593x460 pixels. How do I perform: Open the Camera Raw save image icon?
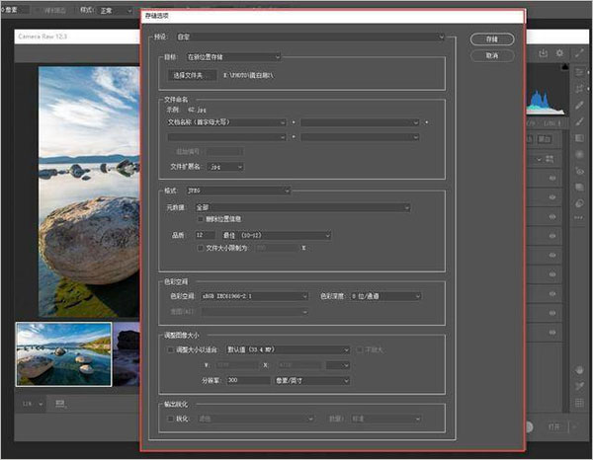pyautogui.click(x=543, y=53)
